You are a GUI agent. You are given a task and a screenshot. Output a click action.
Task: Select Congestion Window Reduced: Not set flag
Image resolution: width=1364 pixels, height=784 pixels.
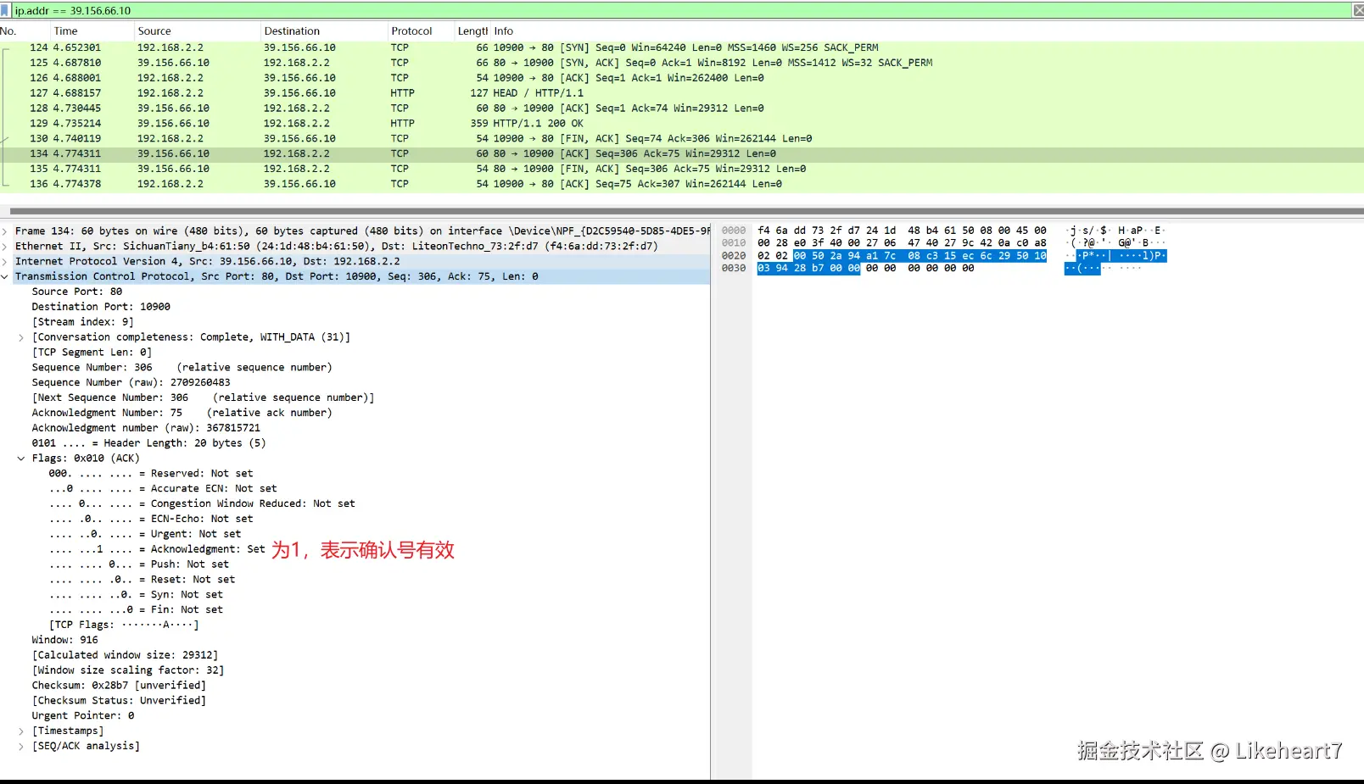(x=203, y=504)
